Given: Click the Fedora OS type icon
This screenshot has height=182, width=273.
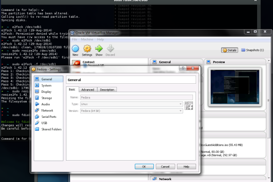Looking at the screenshot, I should point(189,106).
